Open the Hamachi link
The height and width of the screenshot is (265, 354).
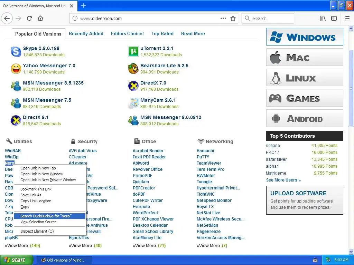205,151
